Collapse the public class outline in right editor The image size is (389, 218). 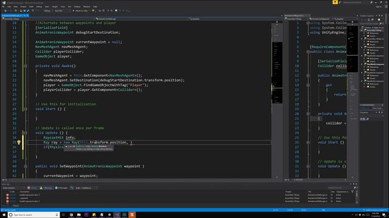[308, 51]
